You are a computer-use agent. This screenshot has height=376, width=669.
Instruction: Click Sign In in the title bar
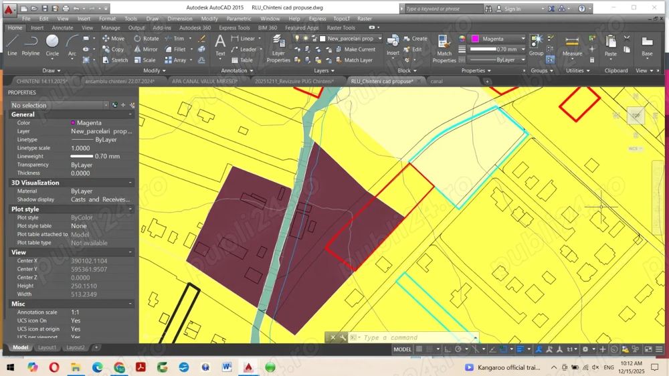point(512,9)
